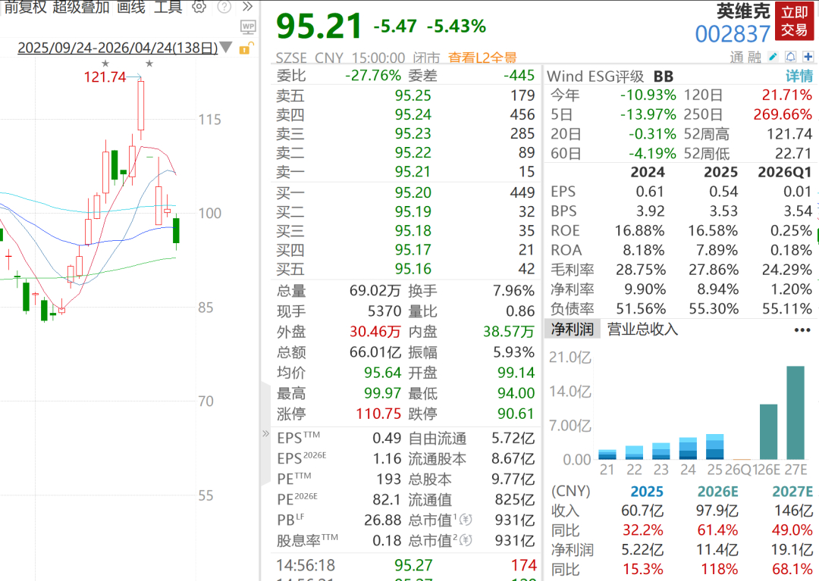Click the first star event marker
Viewport: 819px width, 581px height.
[105, 64]
